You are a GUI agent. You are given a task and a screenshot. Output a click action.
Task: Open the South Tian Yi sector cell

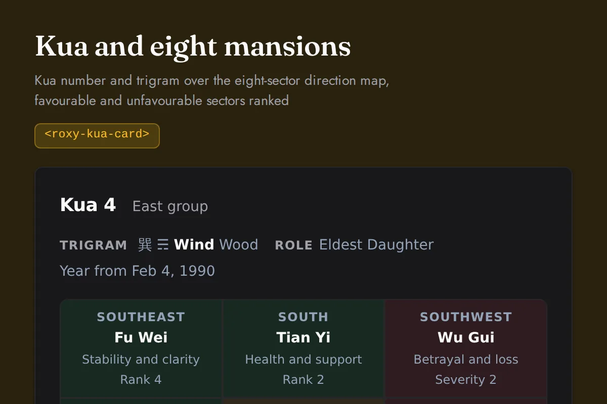point(303,348)
